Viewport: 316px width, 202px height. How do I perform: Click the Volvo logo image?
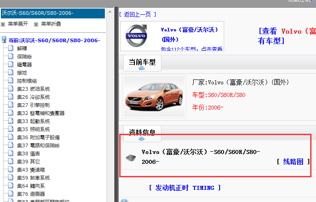(136, 36)
